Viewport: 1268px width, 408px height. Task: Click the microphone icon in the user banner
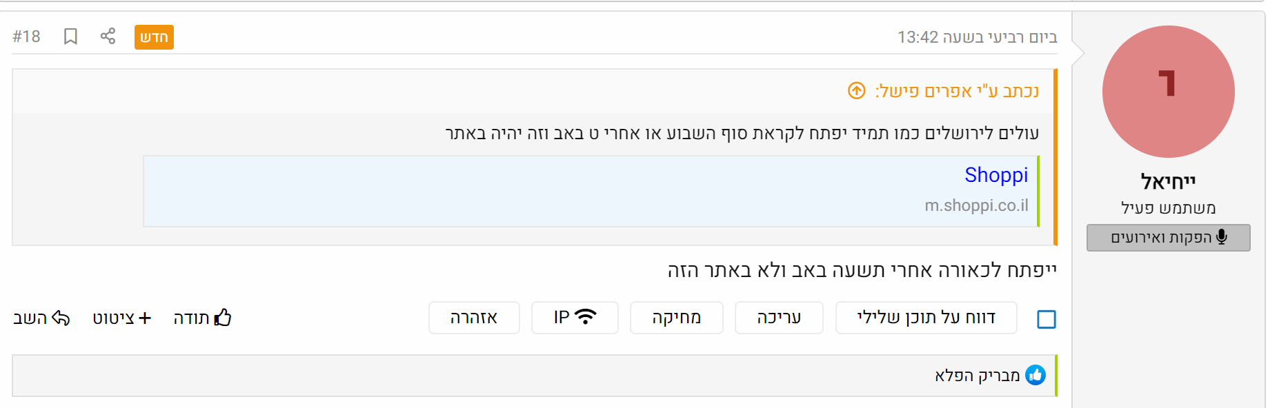[1222, 237]
